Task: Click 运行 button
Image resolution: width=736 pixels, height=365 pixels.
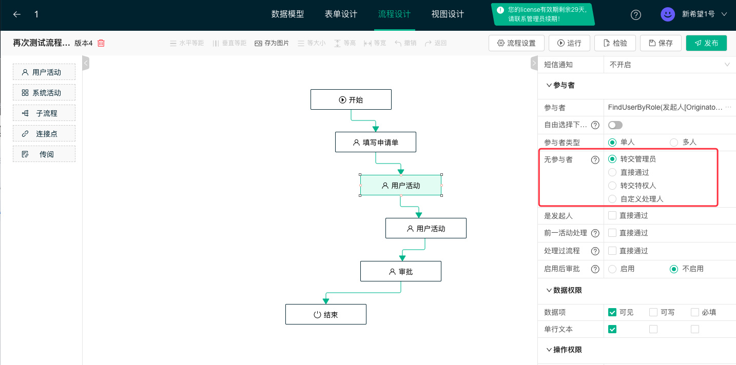Action: (569, 43)
